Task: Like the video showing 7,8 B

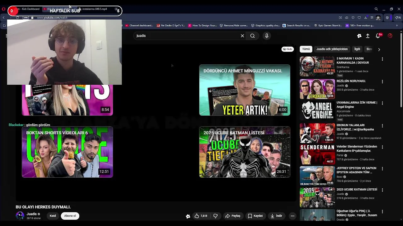Action: 201,216
